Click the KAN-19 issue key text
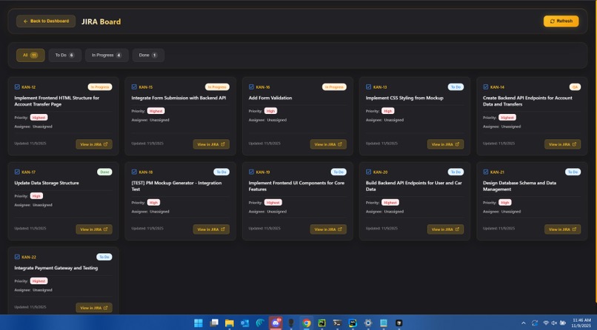The height and width of the screenshot is (330, 597). tap(263, 172)
